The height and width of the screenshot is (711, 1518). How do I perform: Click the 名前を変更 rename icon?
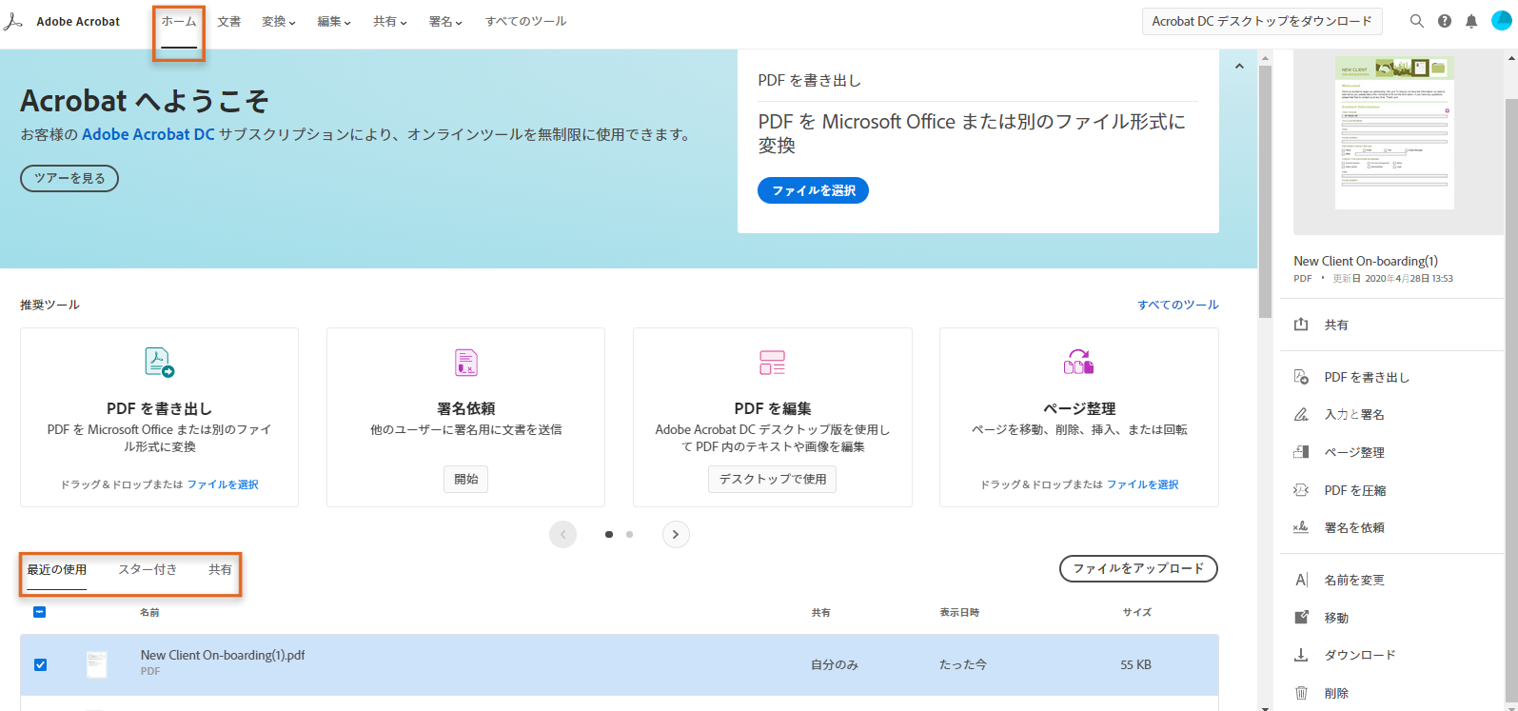1301,580
